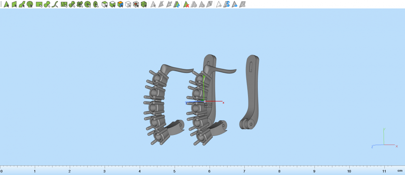Screen dimensions: 405x175
Task: Click the white triangle with grey eye icon
Action: click(x=219, y=4)
